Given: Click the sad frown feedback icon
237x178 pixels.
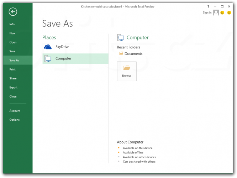Looking at the screenshot, I should (x=229, y=12).
